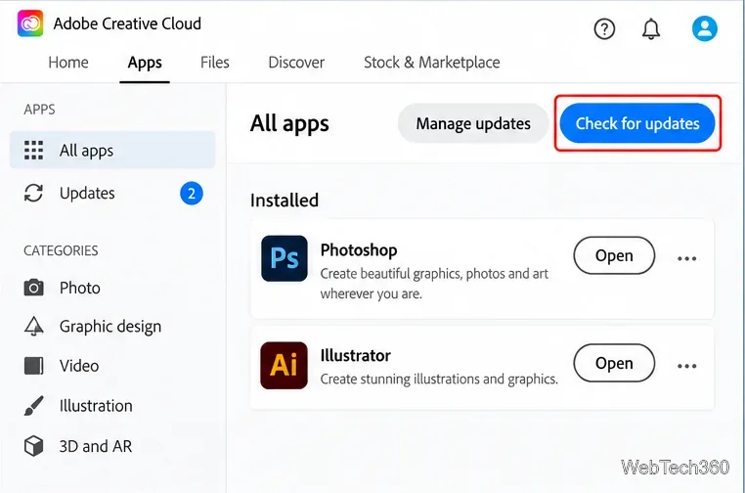Click the Illustrator Ai app icon

click(x=285, y=365)
